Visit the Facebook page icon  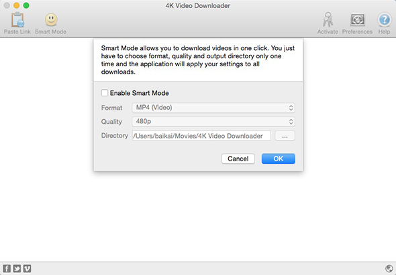[x=7, y=268]
